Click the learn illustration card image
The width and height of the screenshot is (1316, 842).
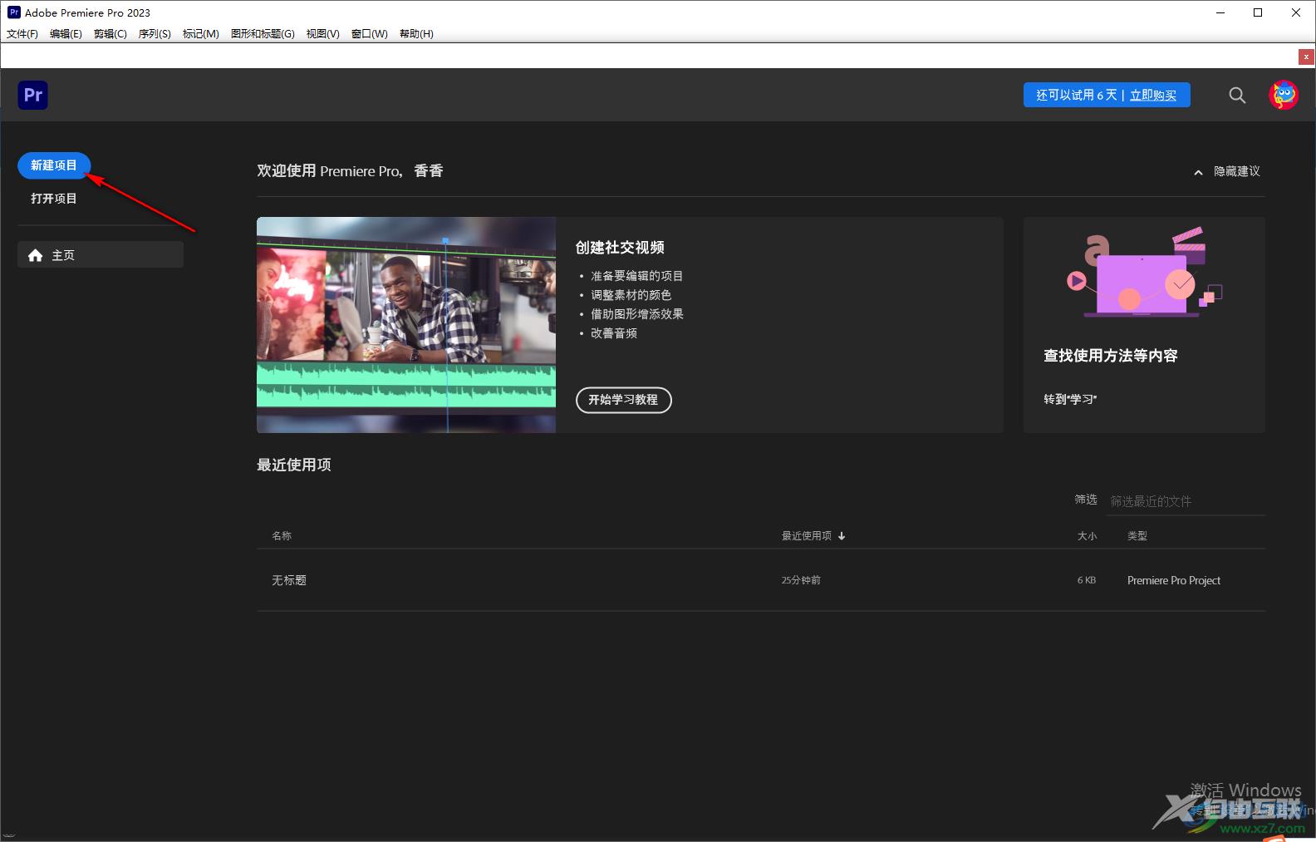1144,272
